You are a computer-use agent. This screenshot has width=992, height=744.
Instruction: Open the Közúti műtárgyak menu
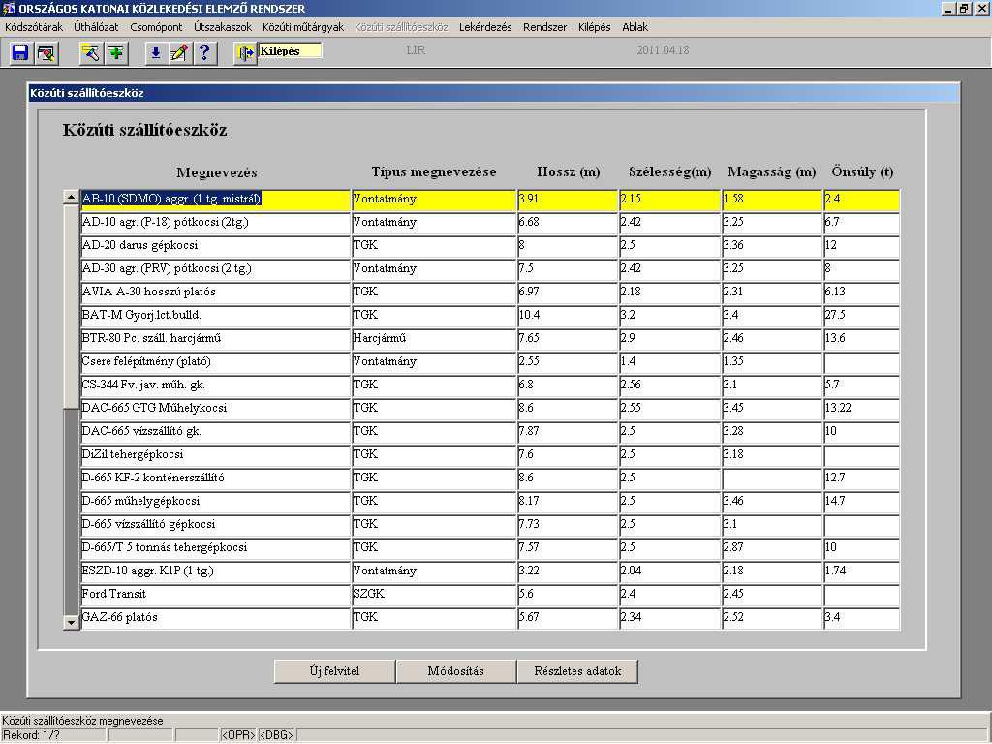point(303,27)
